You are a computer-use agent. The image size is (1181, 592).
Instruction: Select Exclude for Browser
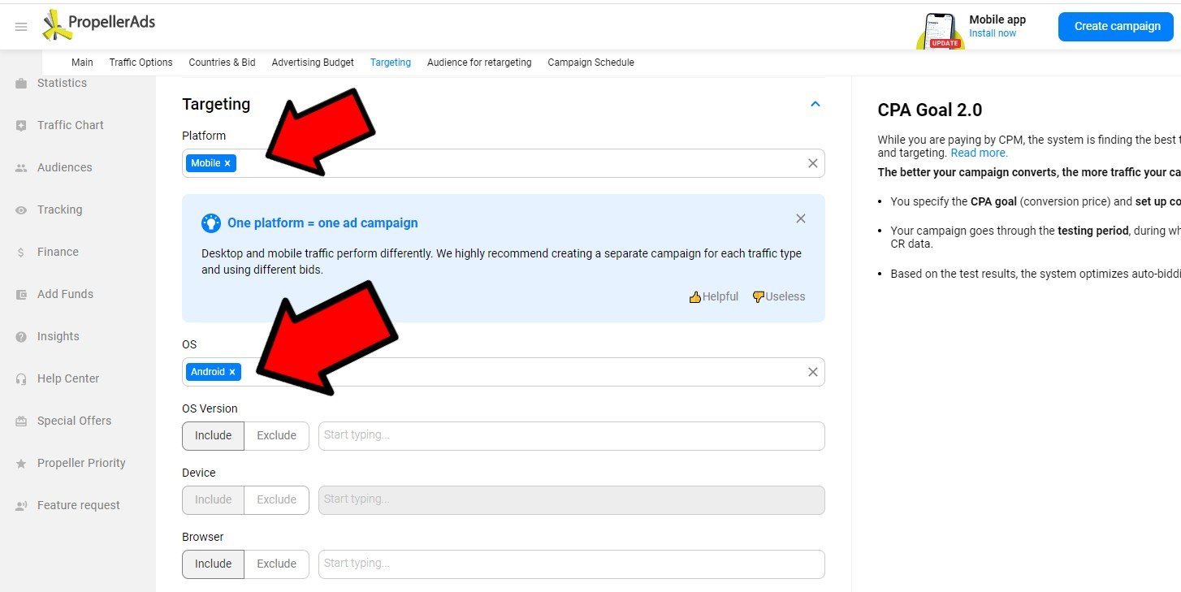click(276, 564)
